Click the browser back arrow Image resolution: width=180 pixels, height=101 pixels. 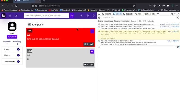coord(3,6)
